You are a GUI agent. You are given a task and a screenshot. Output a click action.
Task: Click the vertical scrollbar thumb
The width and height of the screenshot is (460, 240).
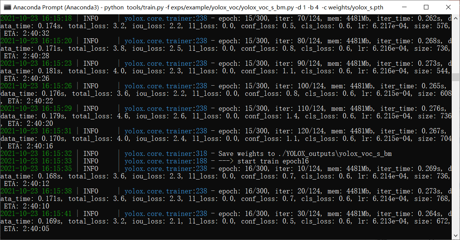pyautogui.click(x=456, y=77)
